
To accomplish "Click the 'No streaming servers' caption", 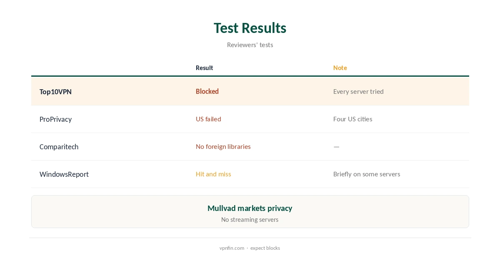I will pyautogui.click(x=250, y=219).
